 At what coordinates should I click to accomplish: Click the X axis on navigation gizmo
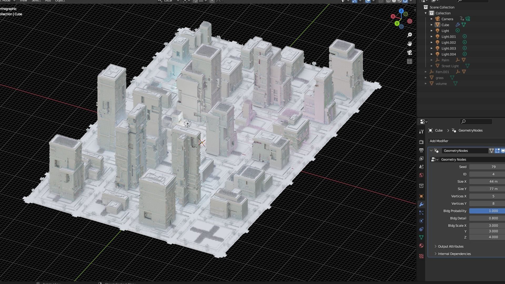click(x=393, y=16)
